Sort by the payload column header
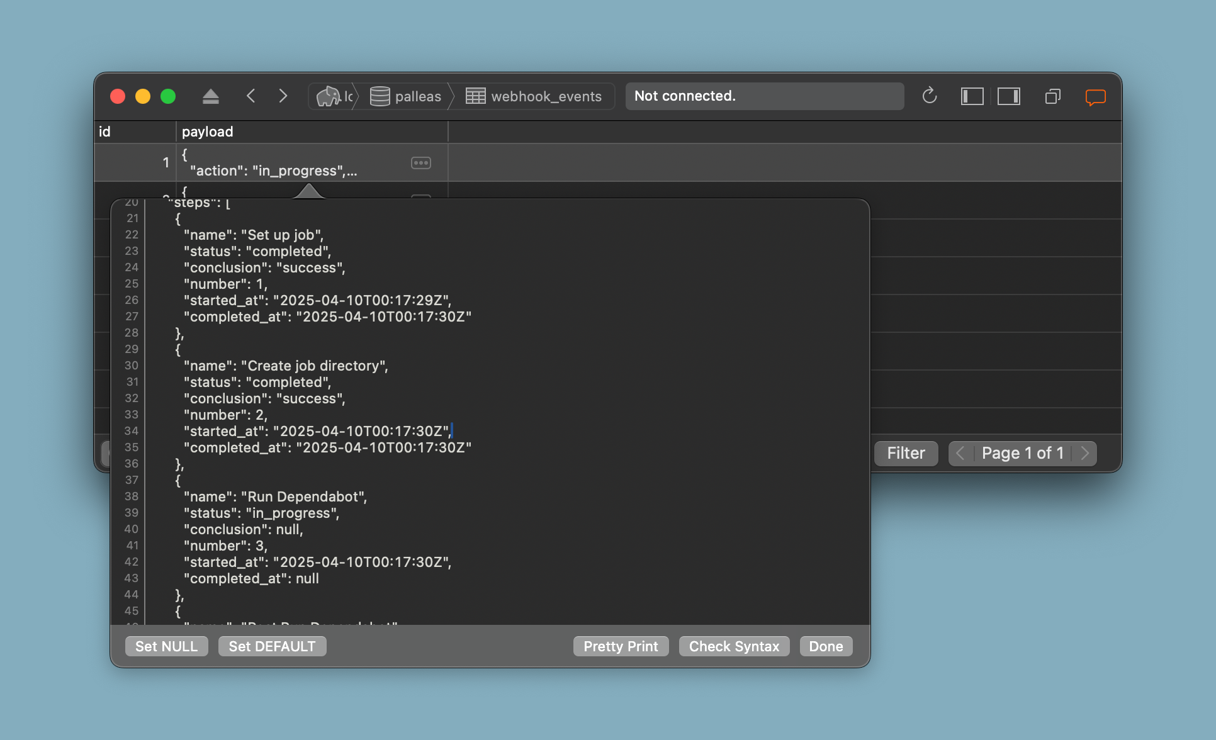 [x=312, y=132]
